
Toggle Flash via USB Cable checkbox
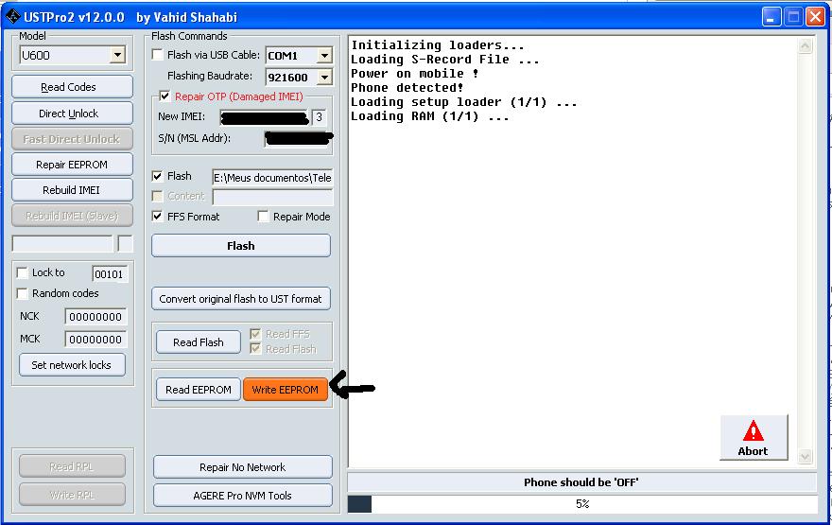point(158,55)
